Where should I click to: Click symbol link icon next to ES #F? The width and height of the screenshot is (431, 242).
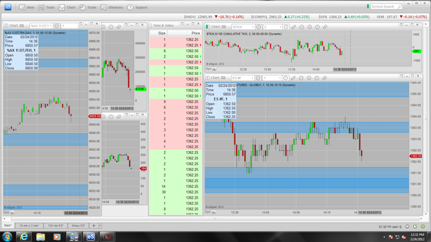click(258, 78)
